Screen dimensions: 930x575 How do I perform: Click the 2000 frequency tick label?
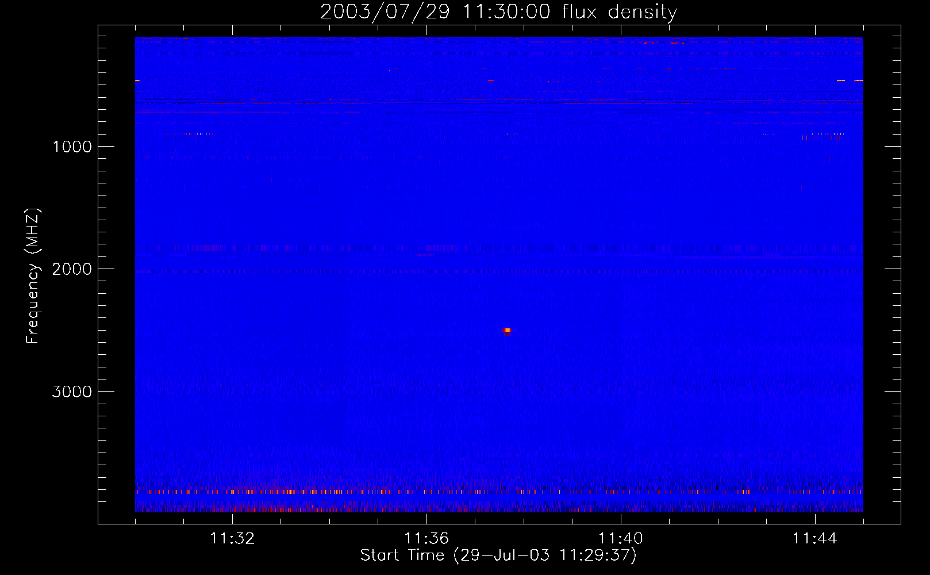point(72,269)
